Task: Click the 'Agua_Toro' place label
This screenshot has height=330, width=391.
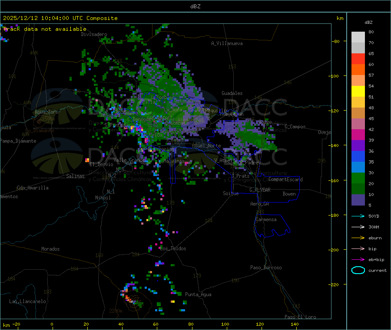Action: 46,112
